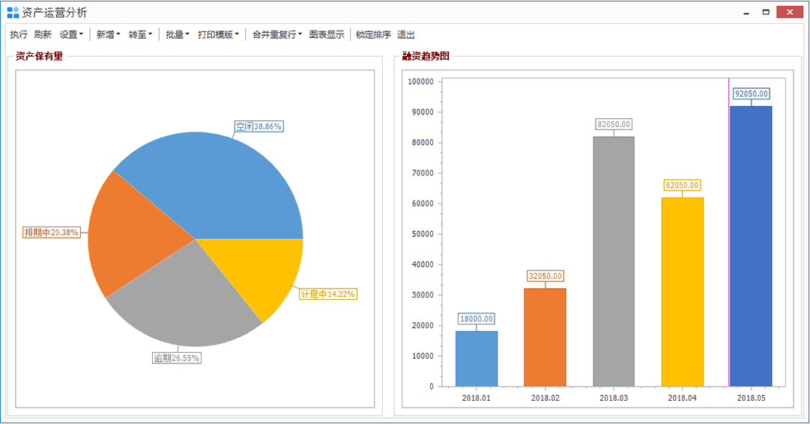Open the 打印模版 dropdown
The height and width of the screenshot is (424, 810).
pyautogui.click(x=218, y=34)
